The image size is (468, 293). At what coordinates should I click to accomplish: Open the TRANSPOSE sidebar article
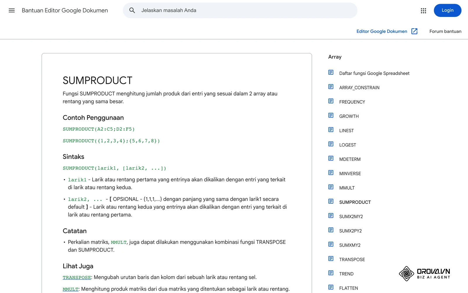click(x=352, y=260)
